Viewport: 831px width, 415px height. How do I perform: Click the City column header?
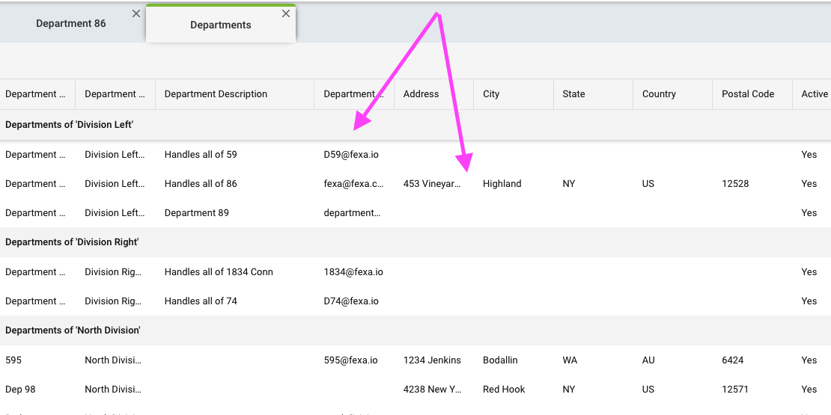(x=491, y=94)
